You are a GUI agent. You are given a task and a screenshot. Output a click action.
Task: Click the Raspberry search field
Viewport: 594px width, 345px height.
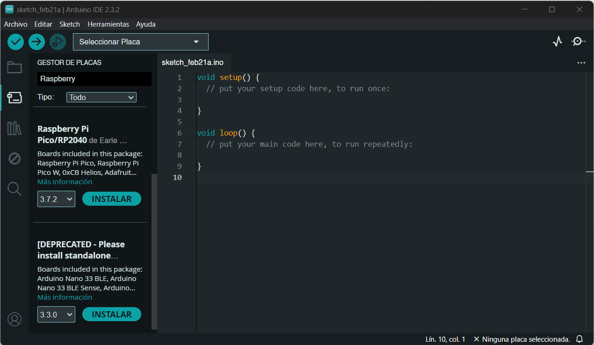94,79
